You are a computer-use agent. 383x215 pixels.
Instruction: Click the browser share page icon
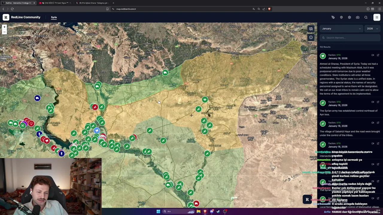click(264, 9)
